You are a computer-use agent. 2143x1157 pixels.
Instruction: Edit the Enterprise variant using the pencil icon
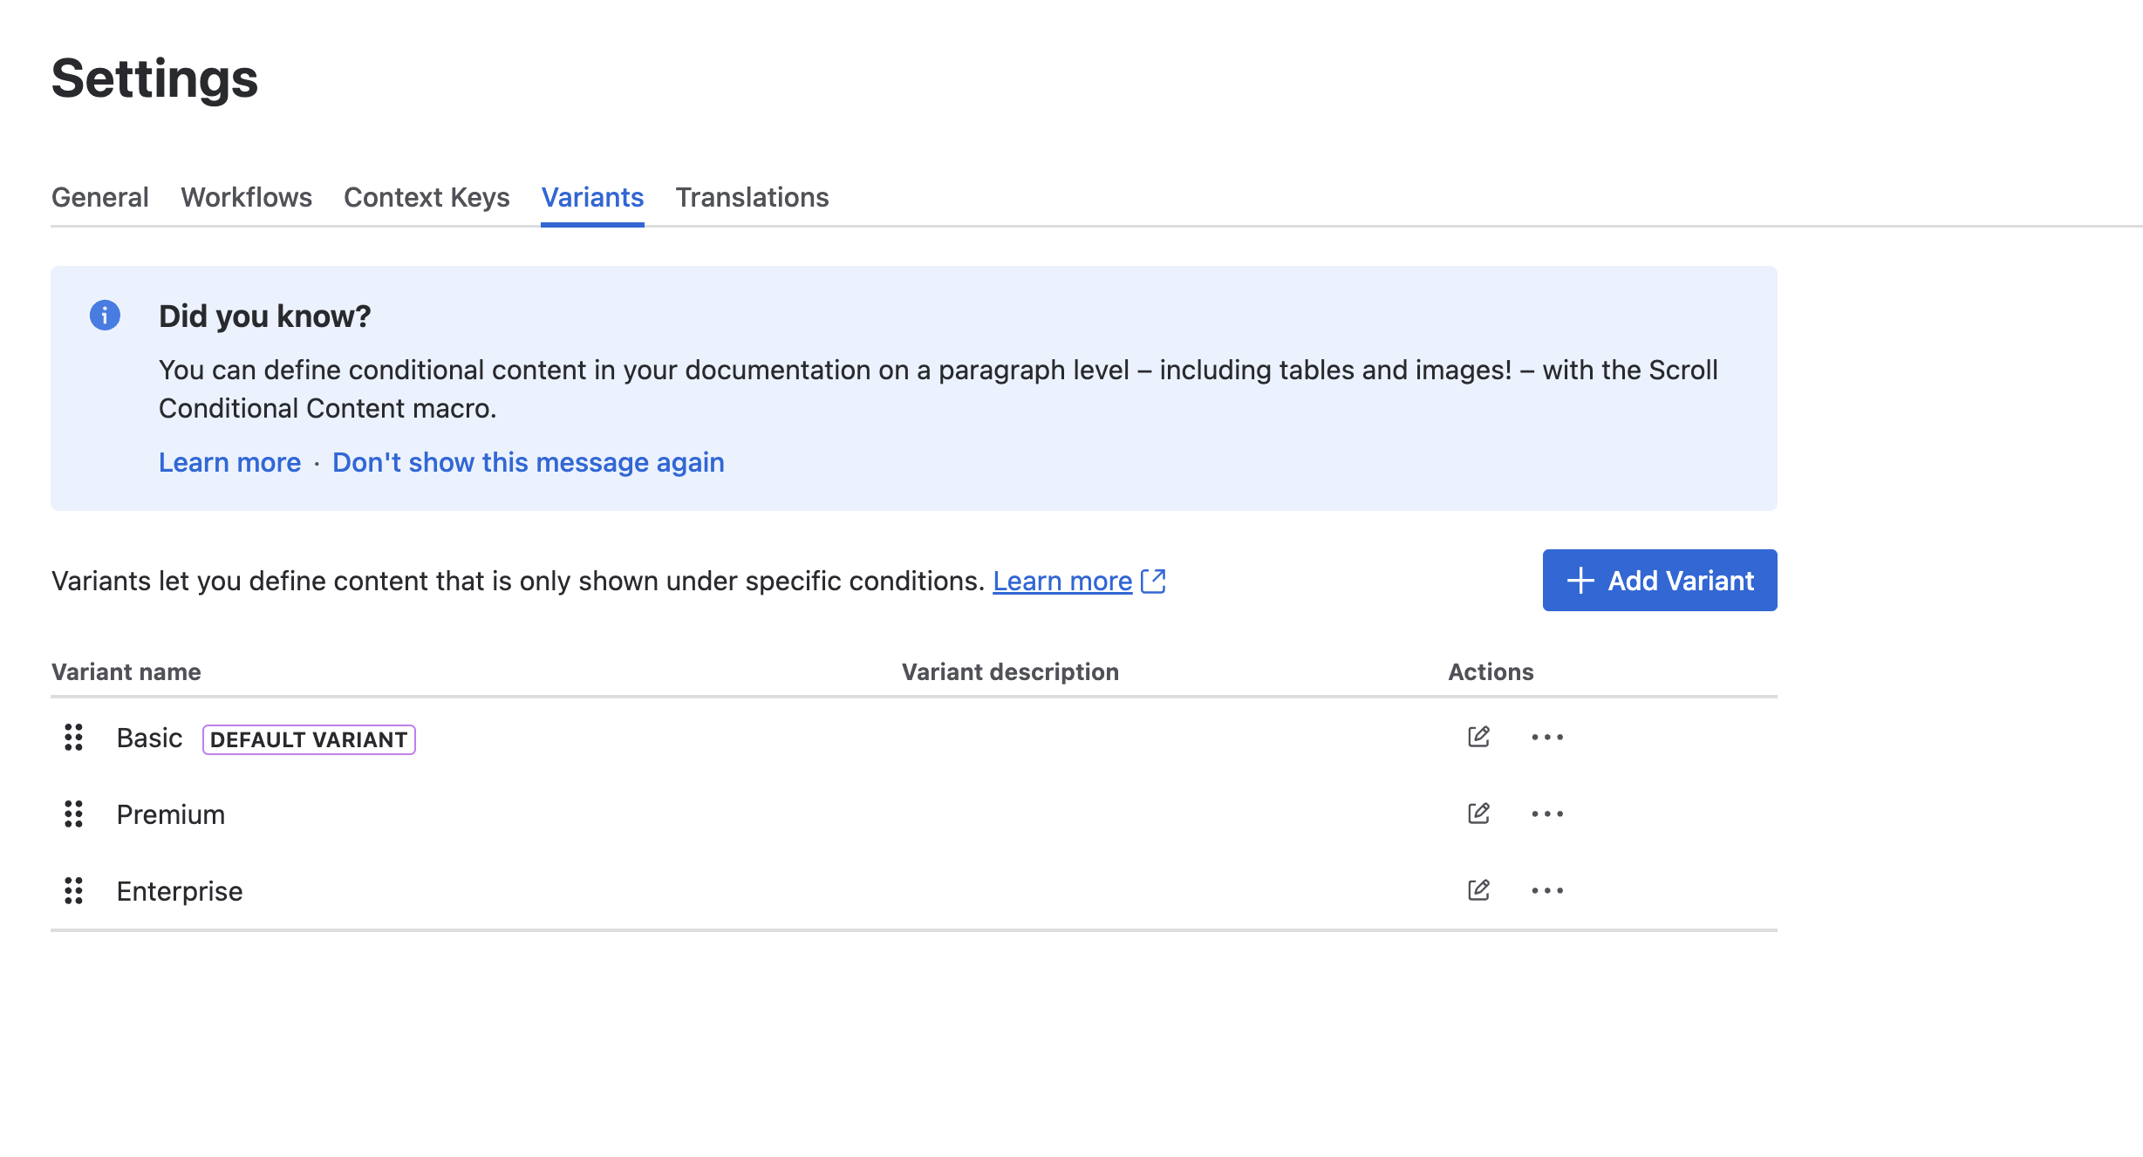(1478, 890)
